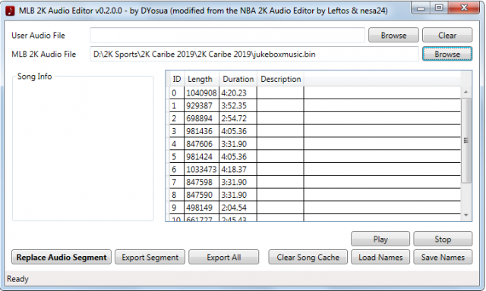Click the Description column header
This screenshot has width=486, height=291.
(280, 79)
